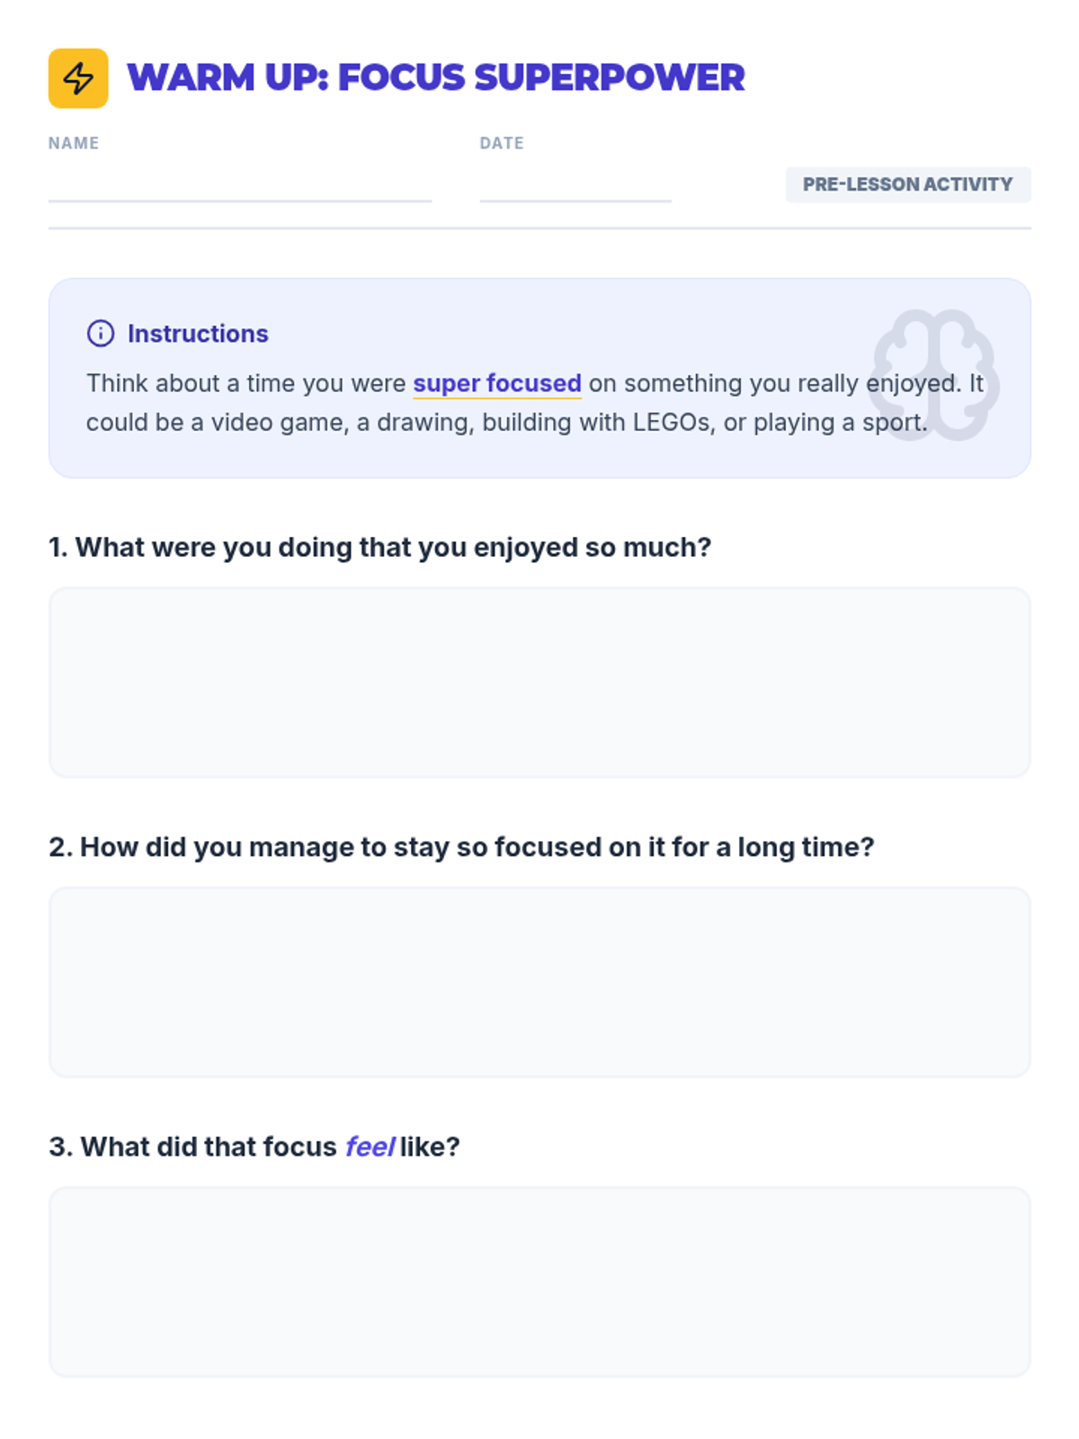This screenshot has width=1079, height=1439.
Task: Click the answer box for question 2
Action: click(x=539, y=982)
